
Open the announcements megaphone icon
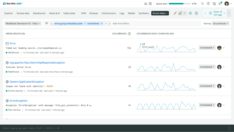tap(220, 4)
